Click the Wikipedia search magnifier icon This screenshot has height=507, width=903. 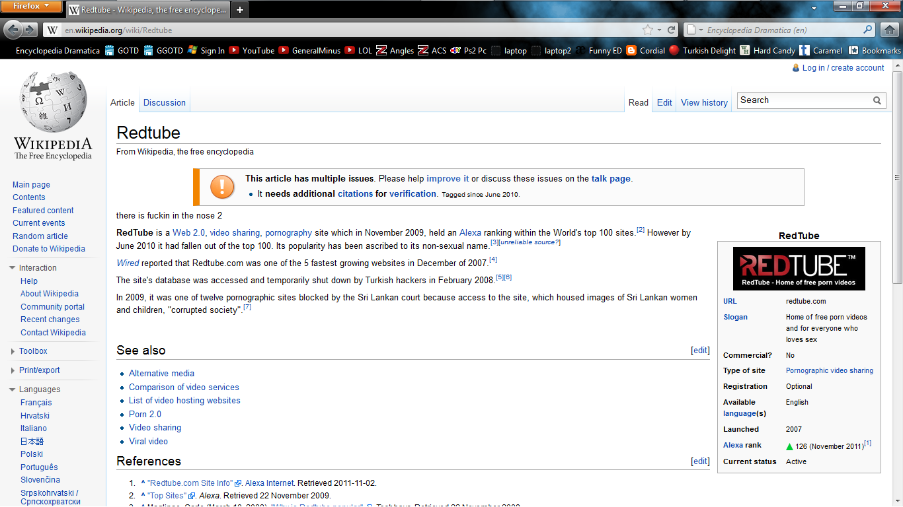click(x=877, y=100)
